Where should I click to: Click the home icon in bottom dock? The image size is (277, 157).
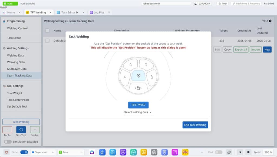[x=92, y=152]
